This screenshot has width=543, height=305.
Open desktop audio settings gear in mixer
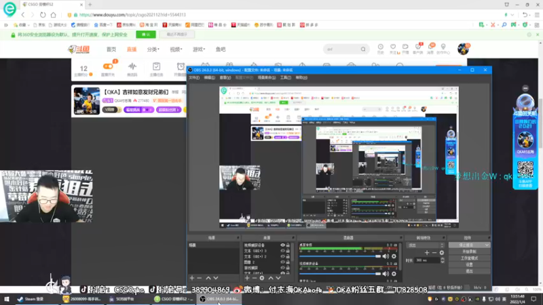coord(394,256)
